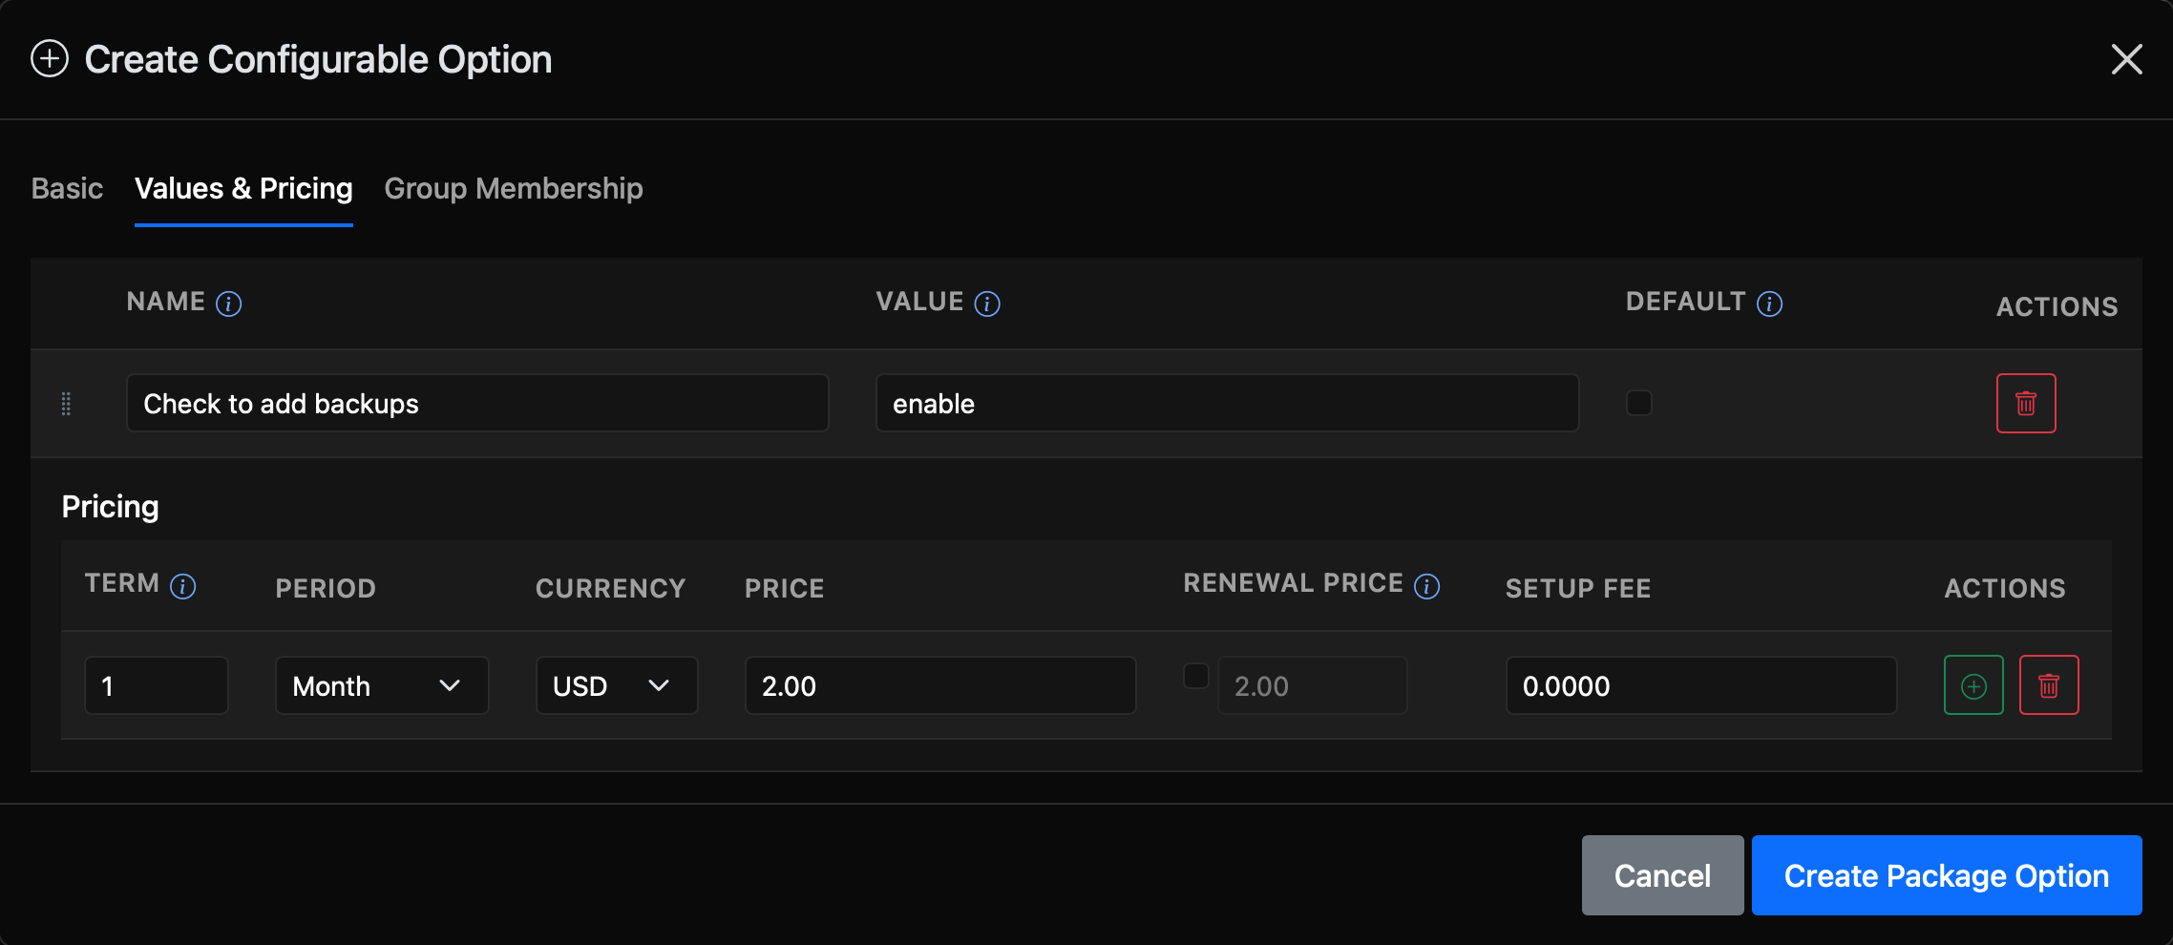The image size is (2173, 945).
Task: Open the USD currency dropdown
Action: [x=617, y=685]
